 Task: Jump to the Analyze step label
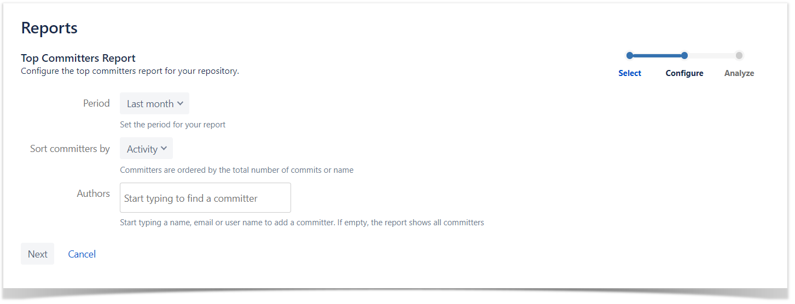pos(739,73)
